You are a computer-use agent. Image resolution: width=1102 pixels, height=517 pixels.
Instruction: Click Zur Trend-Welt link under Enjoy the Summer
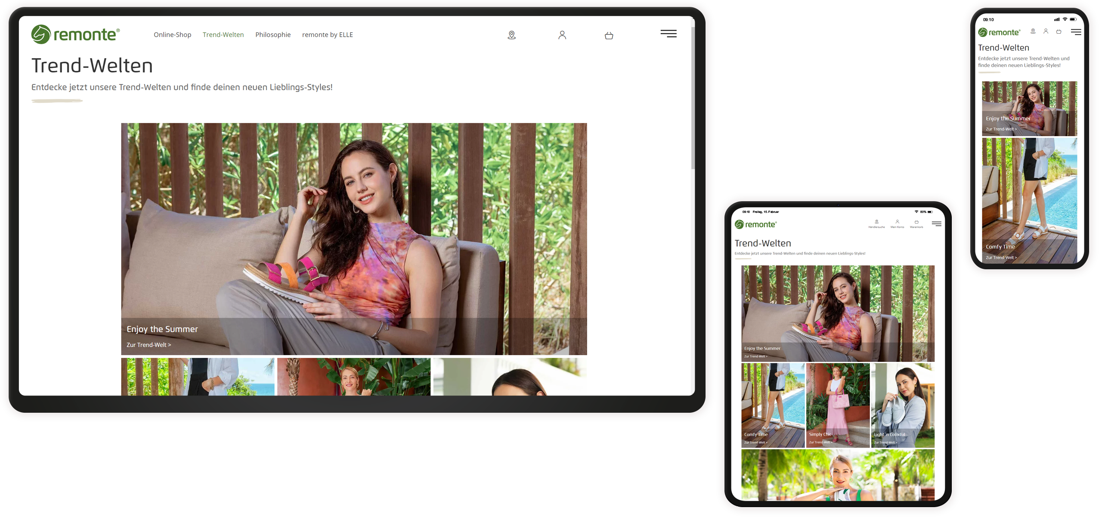(149, 345)
